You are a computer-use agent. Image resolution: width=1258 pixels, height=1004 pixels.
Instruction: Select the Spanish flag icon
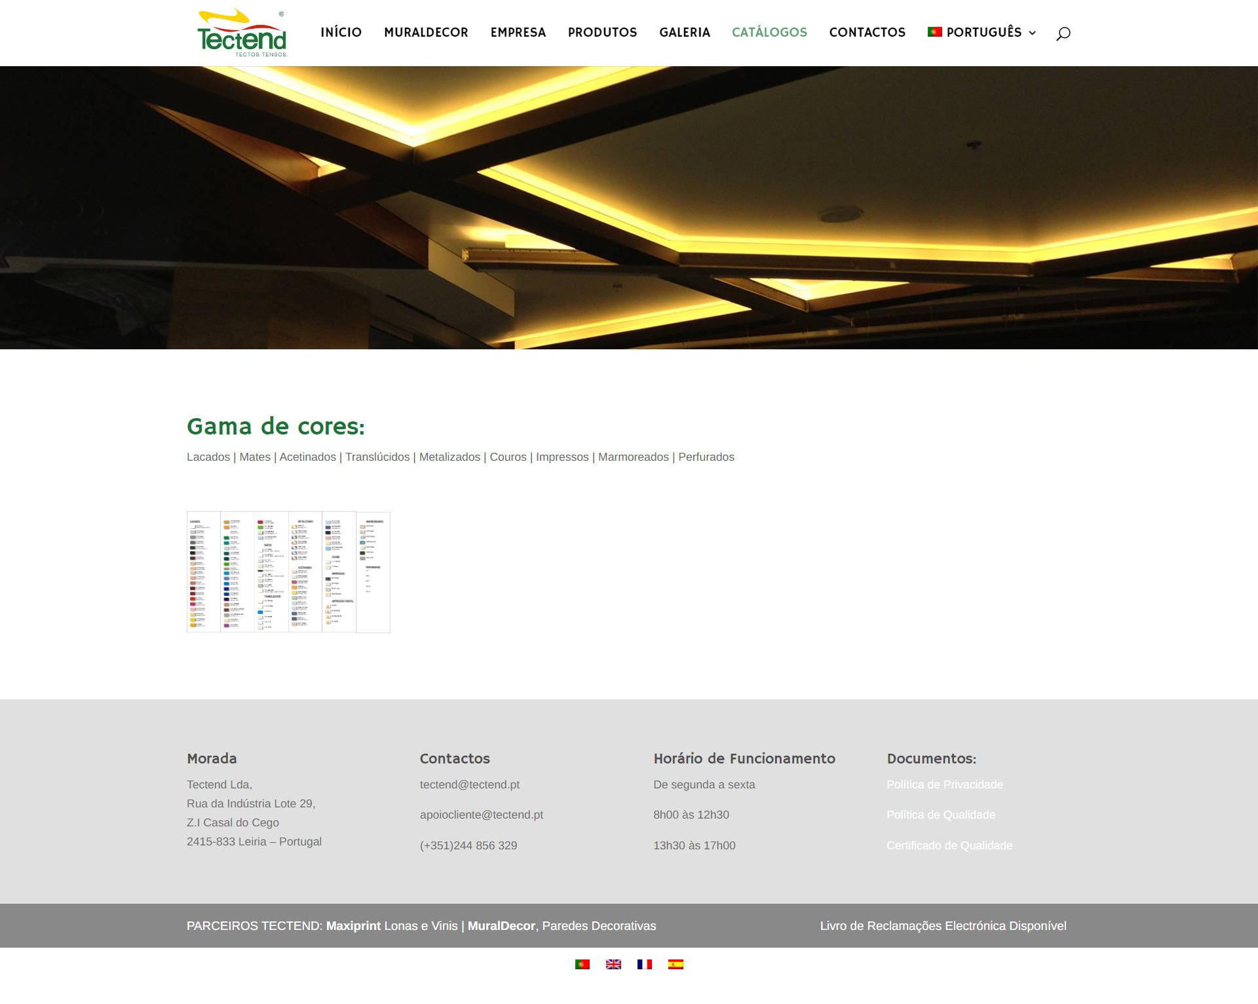(x=676, y=964)
